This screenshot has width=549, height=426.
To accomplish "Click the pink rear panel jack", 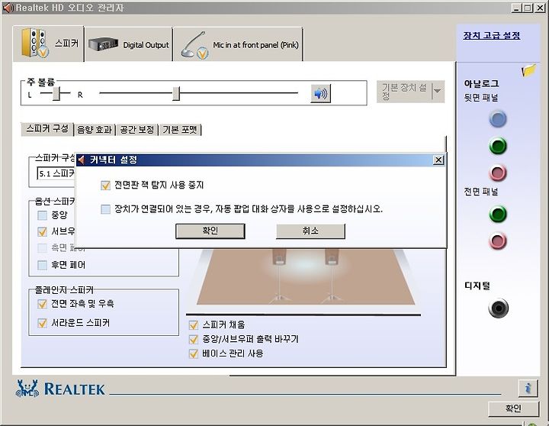I will tap(497, 173).
